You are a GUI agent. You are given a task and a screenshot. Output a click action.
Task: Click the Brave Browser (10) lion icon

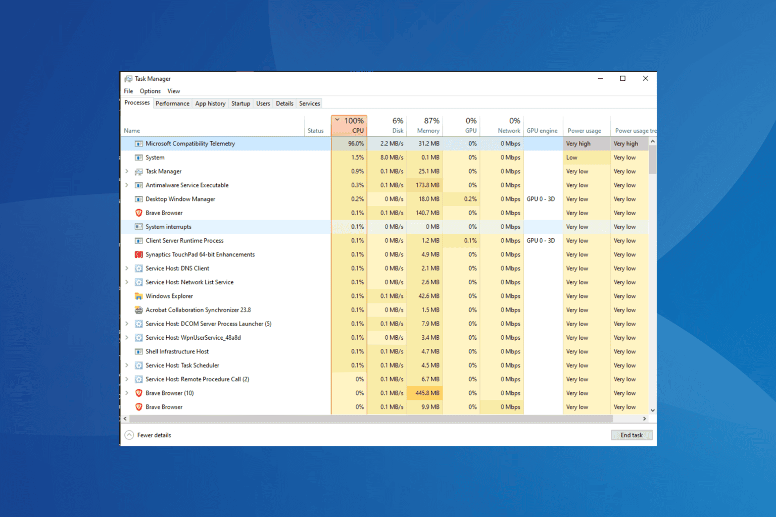coord(139,393)
